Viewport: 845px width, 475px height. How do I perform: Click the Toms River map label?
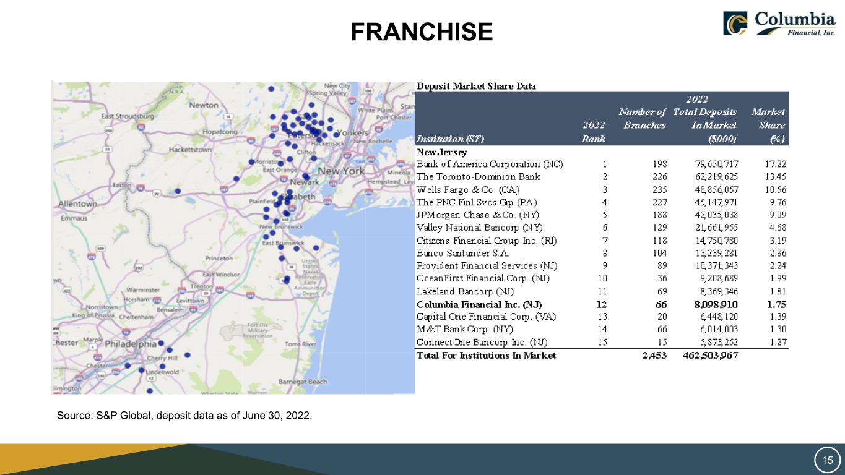click(301, 344)
